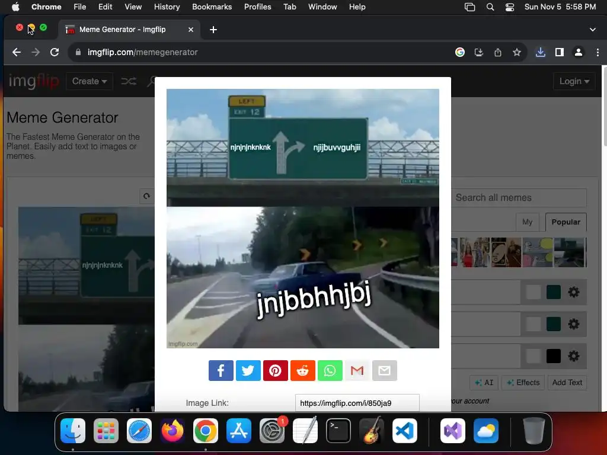This screenshot has height=455, width=607.
Task: Click the install app icon in address bar
Action: [x=479, y=52]
